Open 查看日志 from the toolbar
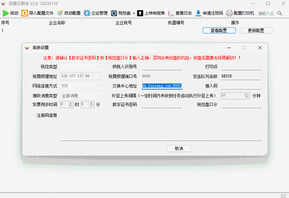The height and width of the screenshot is (198, 289). click(x=183, y=13)
